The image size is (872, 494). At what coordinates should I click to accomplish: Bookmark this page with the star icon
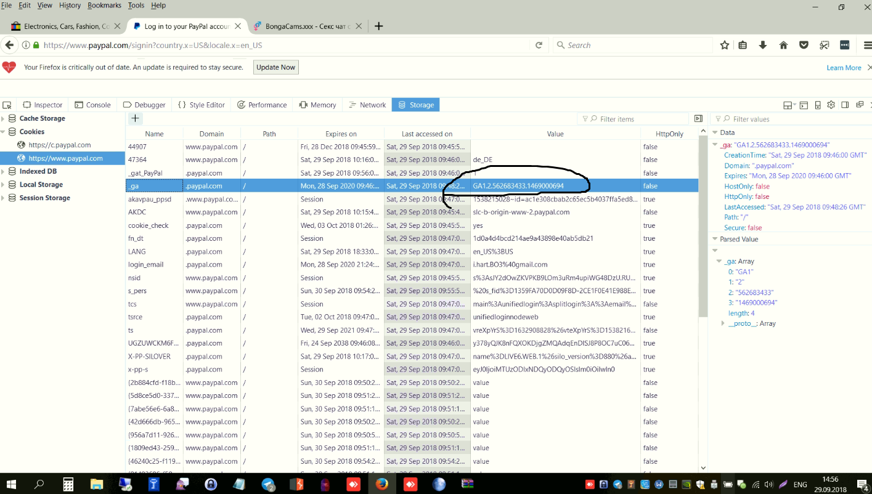725,45
